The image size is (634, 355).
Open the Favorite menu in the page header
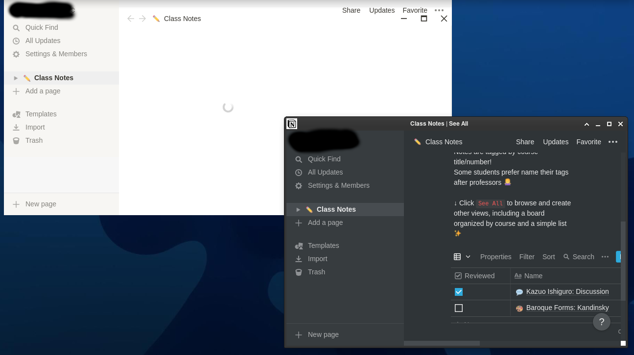588,142
